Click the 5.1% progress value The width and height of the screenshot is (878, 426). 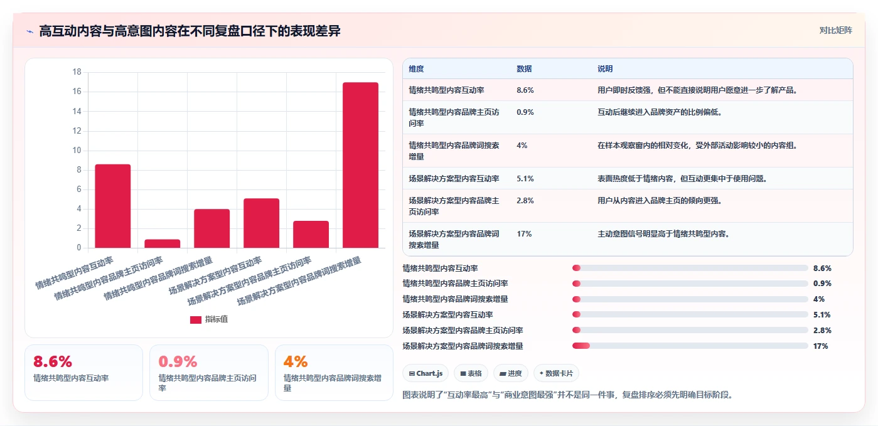pyautogui.click(x=822, y=315)
